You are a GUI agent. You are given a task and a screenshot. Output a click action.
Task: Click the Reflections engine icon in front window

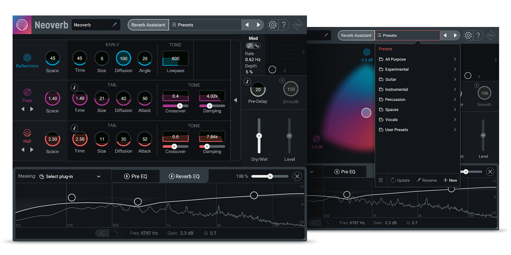point(27,57)
